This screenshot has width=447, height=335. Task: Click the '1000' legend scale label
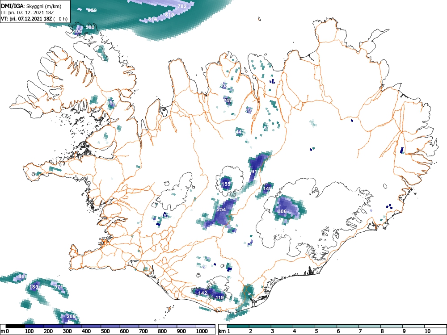tap(202, 331)
